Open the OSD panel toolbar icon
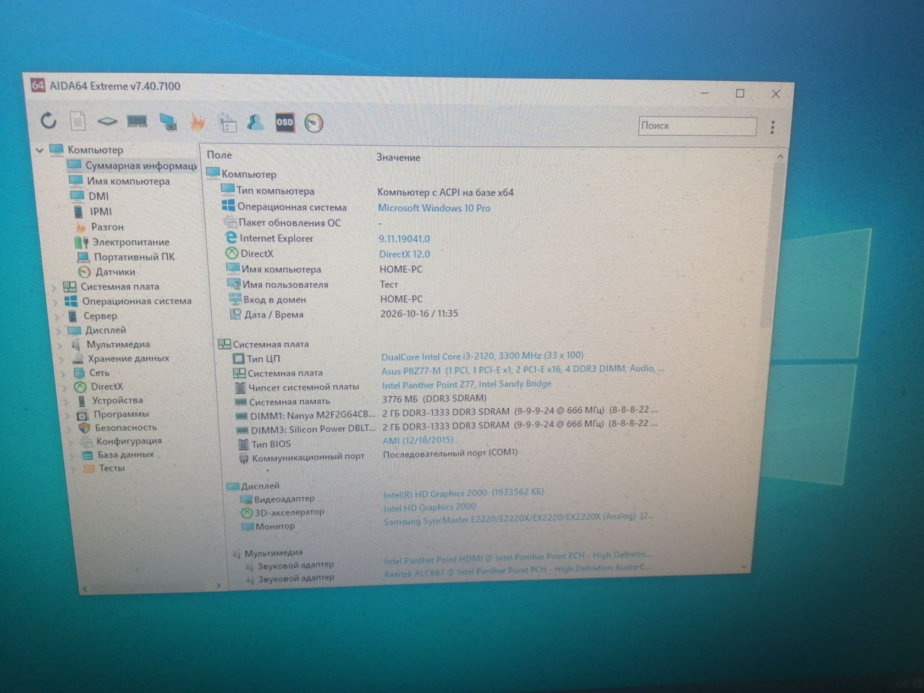This screenshot has width=924, height=693. (284, 122)
